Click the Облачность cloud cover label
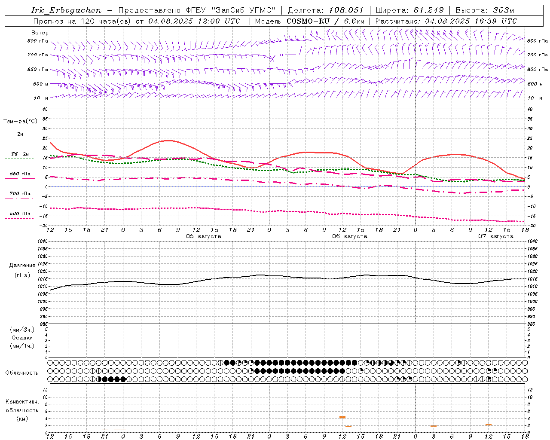Viewport: 550px width, 440px height. pyautogui.click(x=22, y=373)
